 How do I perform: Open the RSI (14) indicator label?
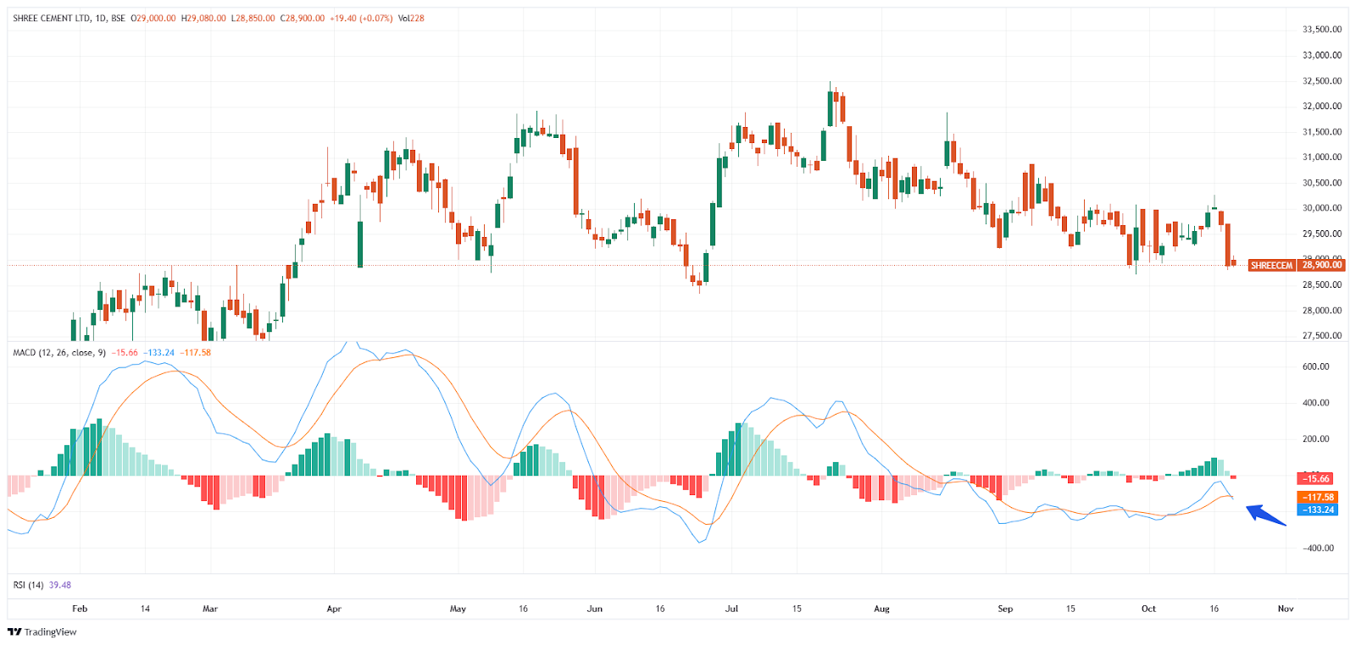28,585
